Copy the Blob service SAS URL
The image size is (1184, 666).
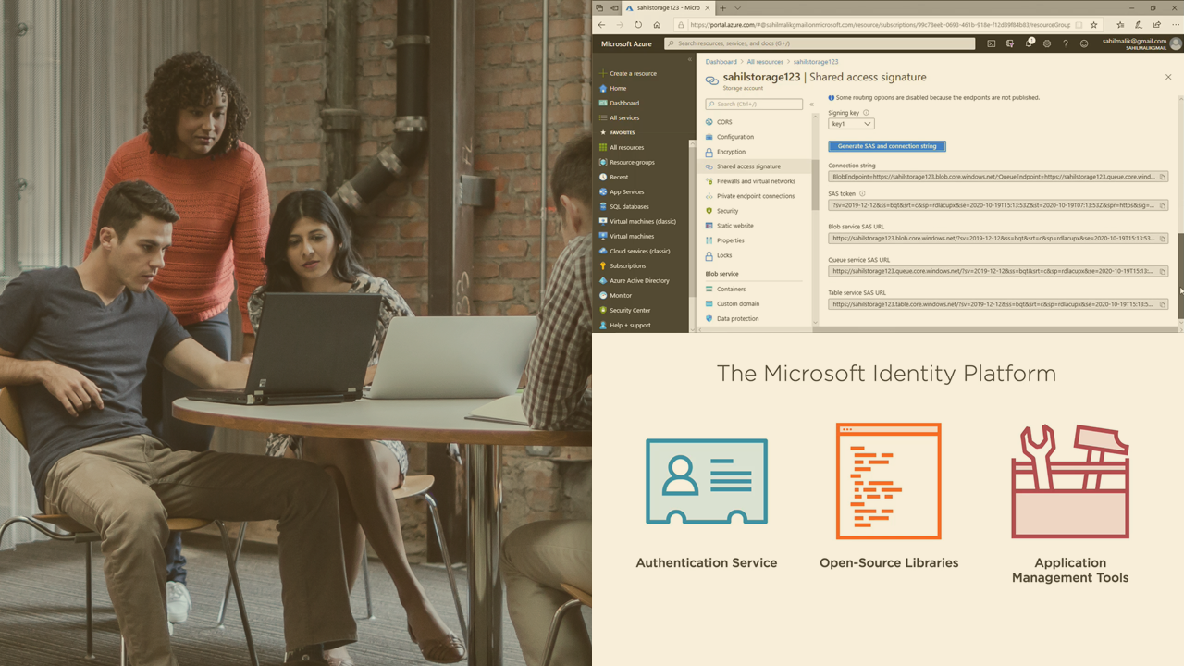point(1164,237)
